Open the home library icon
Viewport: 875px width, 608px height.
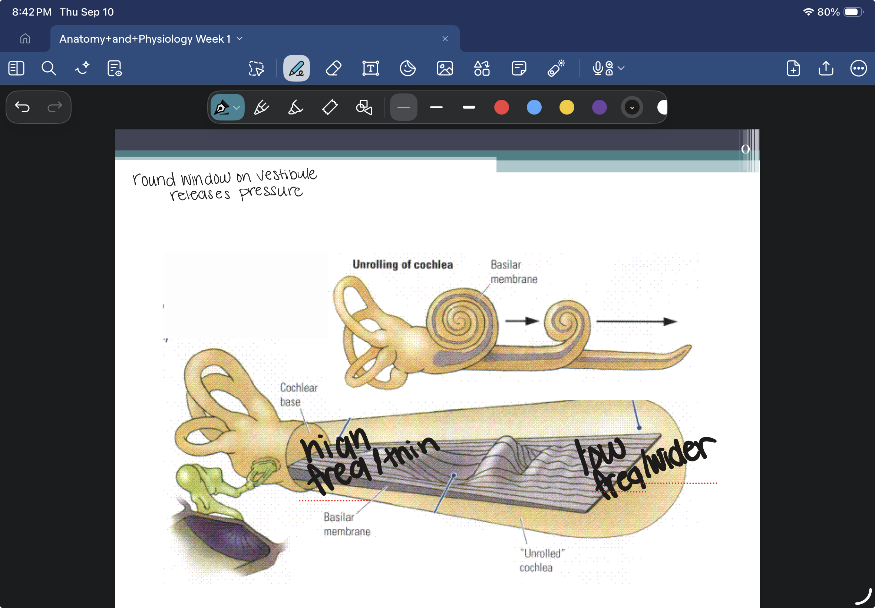25,39
